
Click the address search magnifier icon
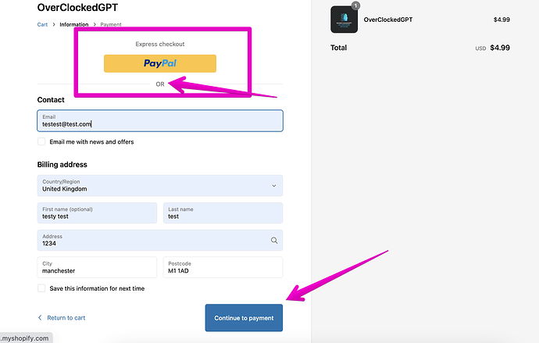click(x=274, y=241)
